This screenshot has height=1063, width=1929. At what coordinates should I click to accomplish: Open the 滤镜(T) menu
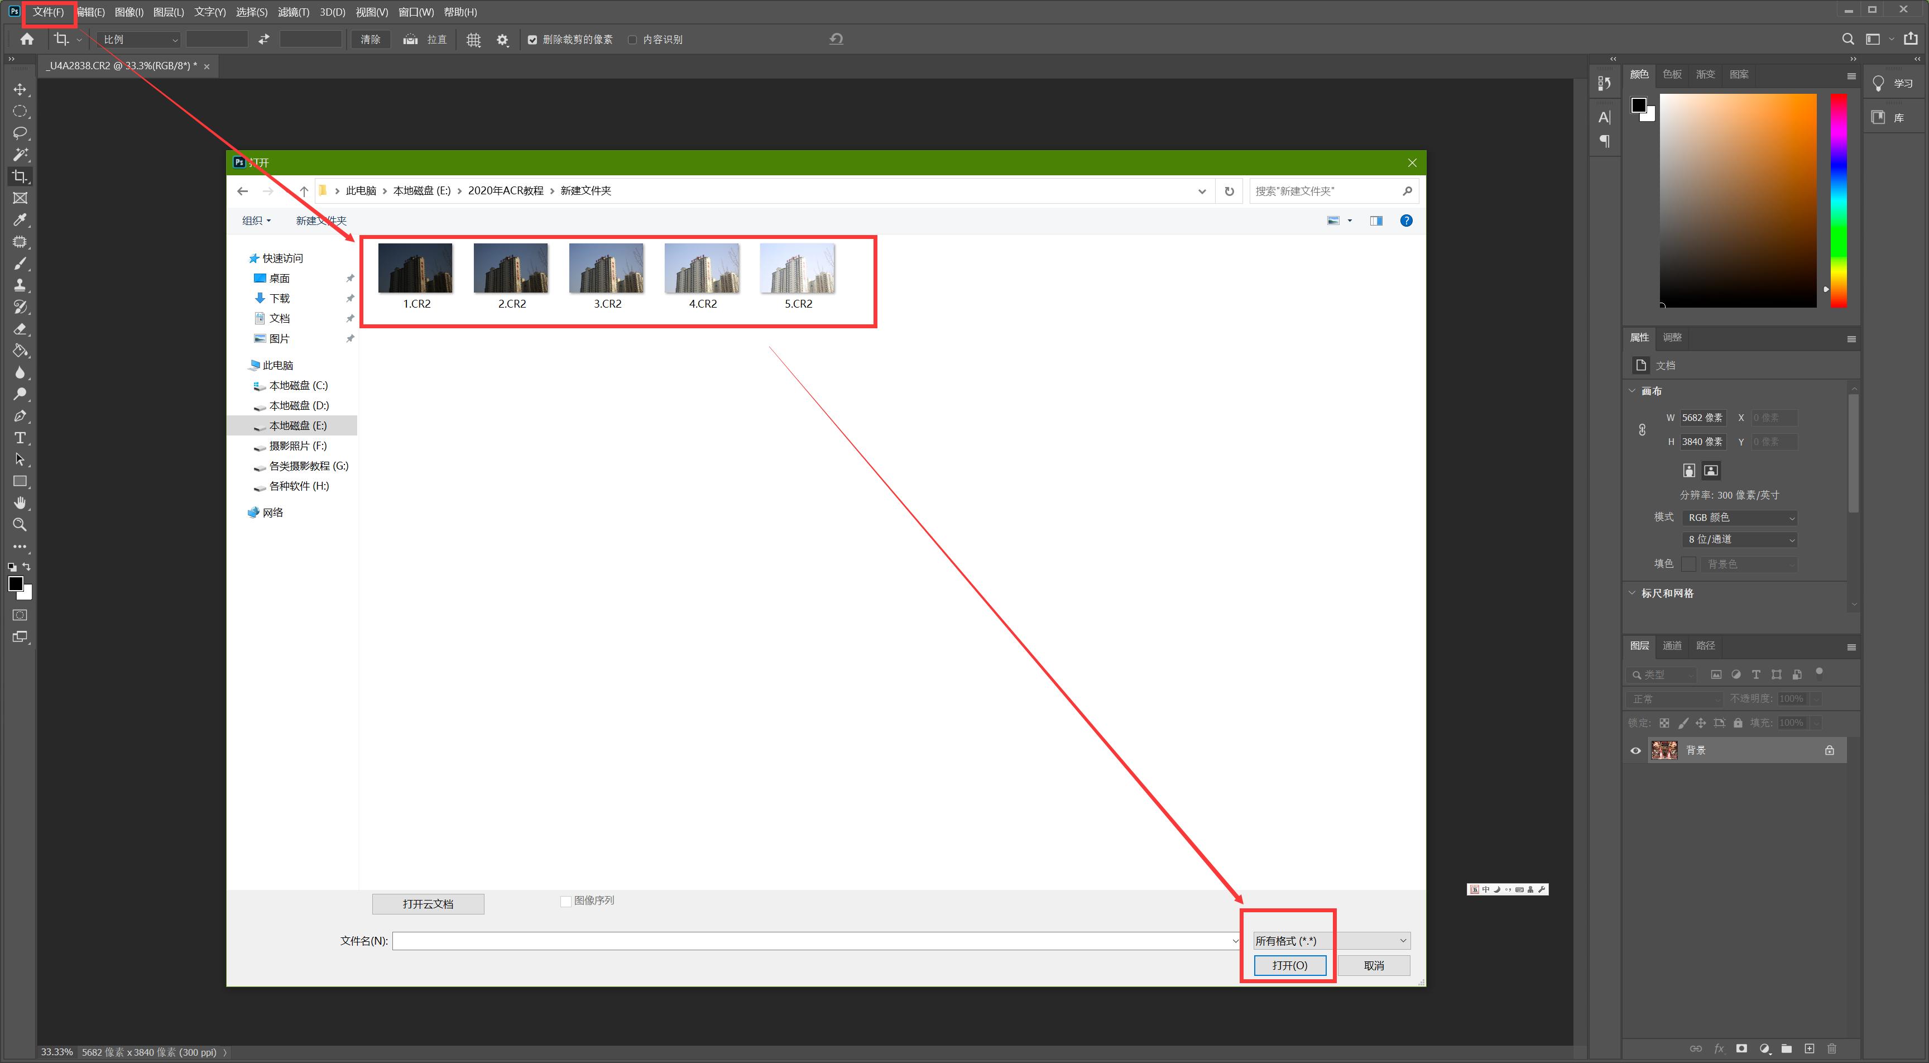click(x=293, y=12)
